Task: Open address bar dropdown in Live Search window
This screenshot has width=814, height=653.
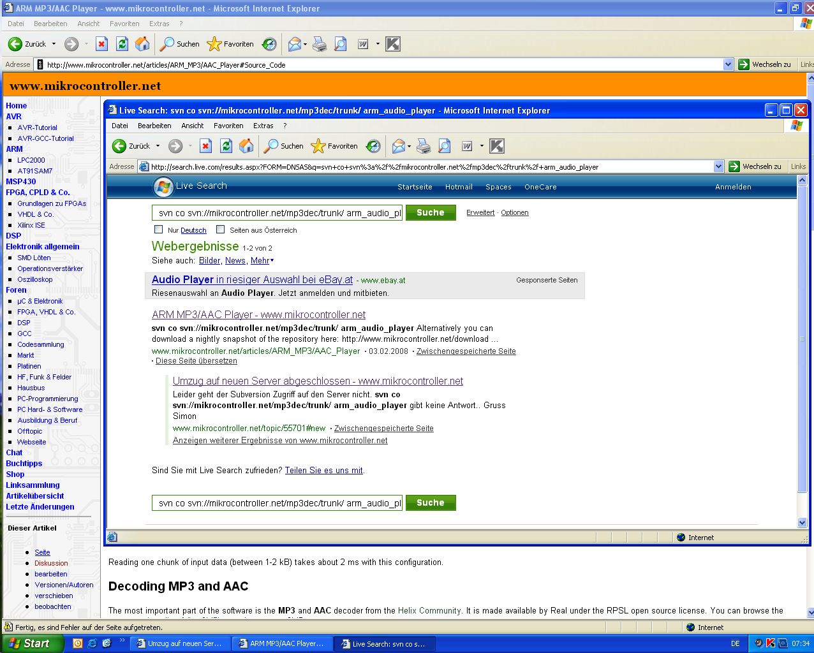Action: pos(718,166)
